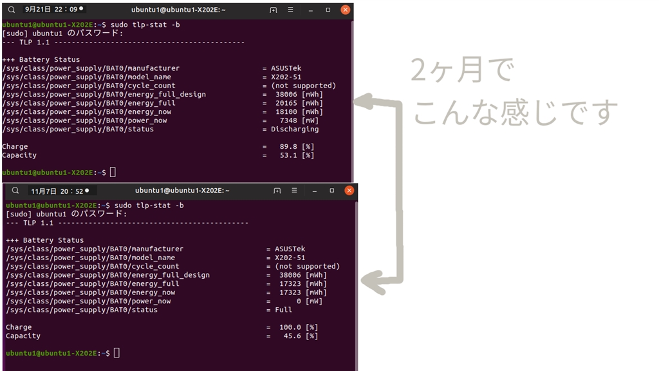Click power_now value 7348 mW
The image size is (659, 371).
299,120
